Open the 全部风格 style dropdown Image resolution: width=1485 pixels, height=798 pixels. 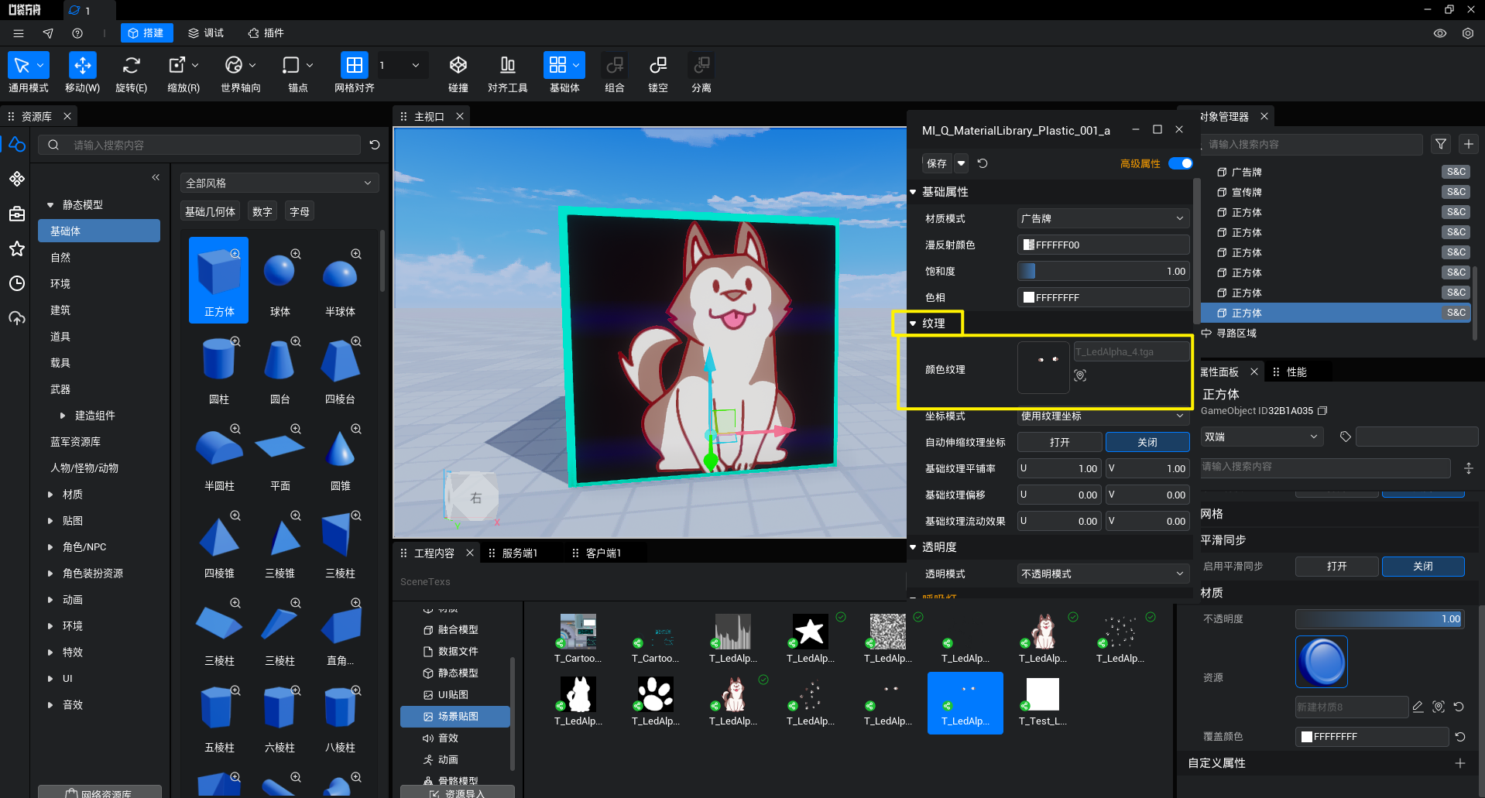pos(280,183)
